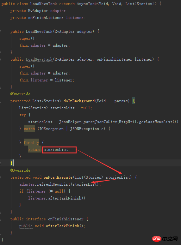Image resolution: width=181 pixels, height=245 pixels.
Task: Click the php中文网 watermark logo
Action: (x=165, y=238)
